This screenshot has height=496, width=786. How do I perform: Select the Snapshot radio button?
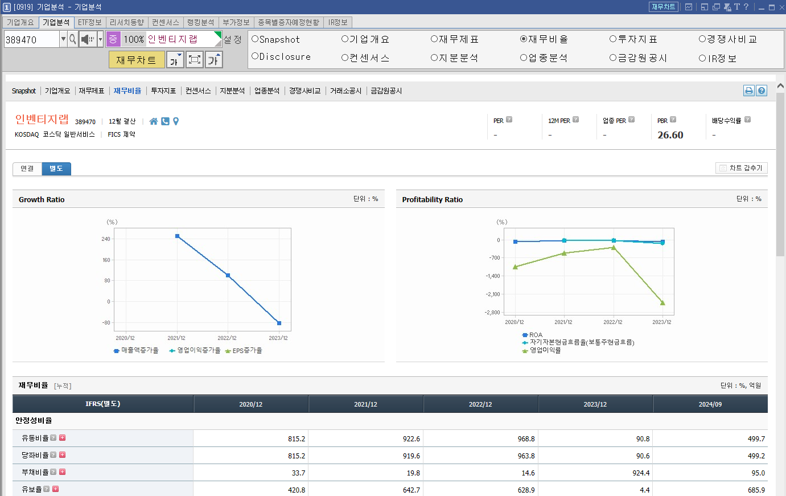point(255,39)
